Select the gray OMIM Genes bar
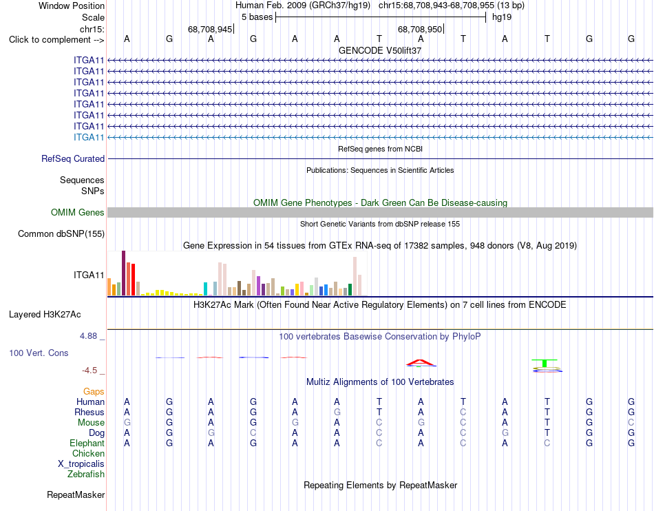The image size is (654, 511). (380, 212)
